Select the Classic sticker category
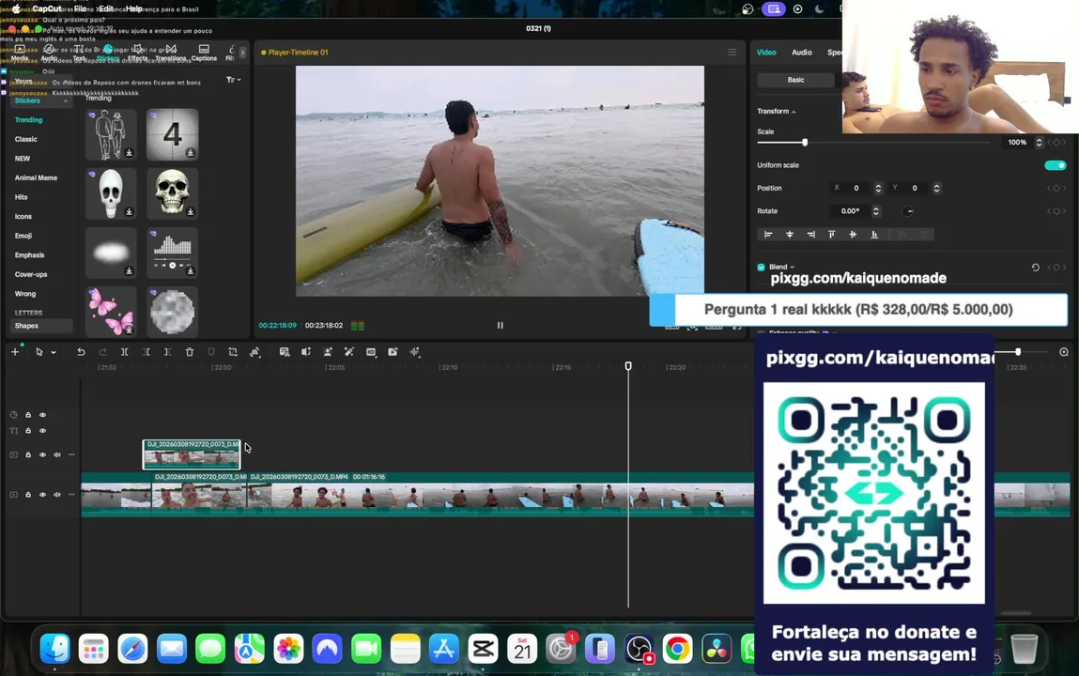This screenshot has width=1079, height=676. coord(26,140)
